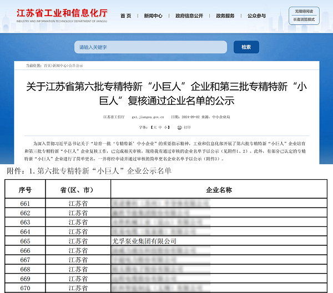Set font size to 大
The height and width of the screenshot is (293, 333).
tap(155, 128)
